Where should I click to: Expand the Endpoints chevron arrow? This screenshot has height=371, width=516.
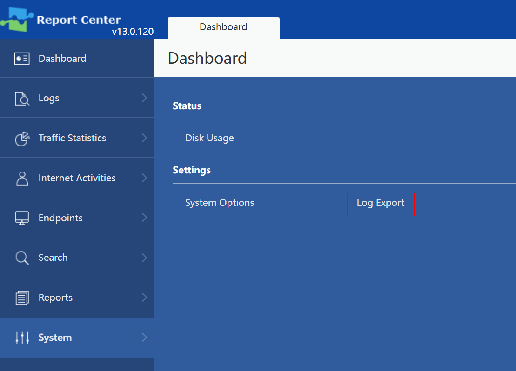[x=144, y=218]
